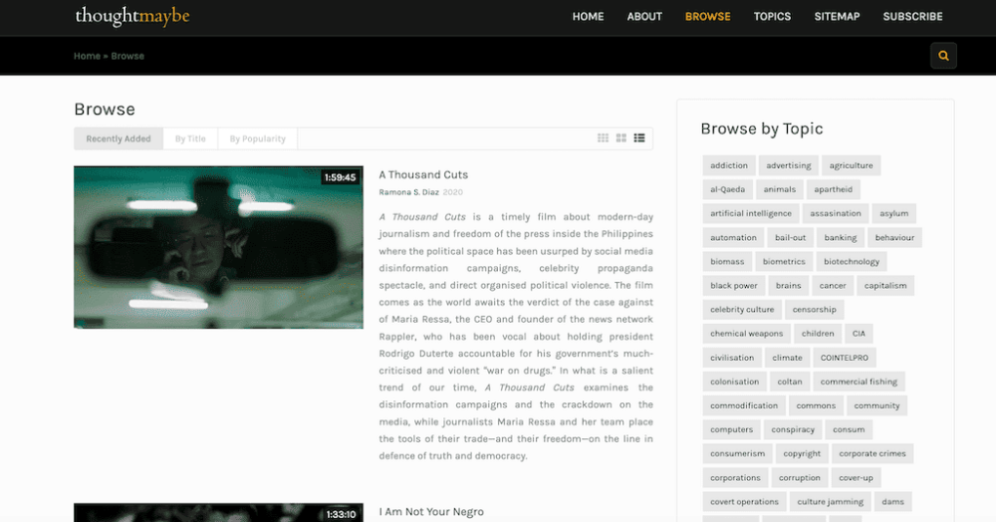Sort films By Title
The image size is (996, 522).
tap(190, 138)
